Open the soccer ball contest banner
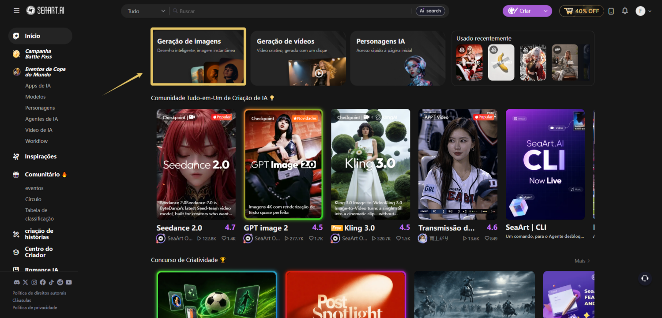 point(217,295)
